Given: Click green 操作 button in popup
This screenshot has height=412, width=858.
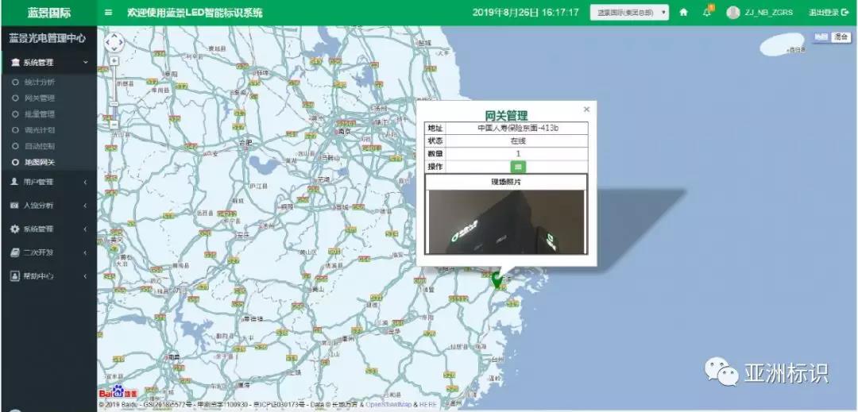Looking at the screenshot, I should click(518, 167).
